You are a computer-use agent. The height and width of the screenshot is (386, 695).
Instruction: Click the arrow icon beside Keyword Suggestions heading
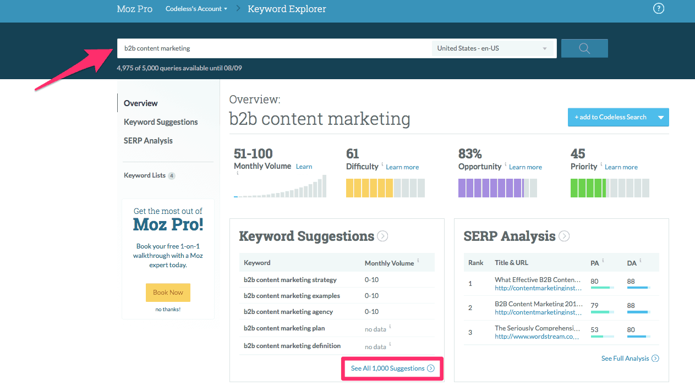pos(382,236)
